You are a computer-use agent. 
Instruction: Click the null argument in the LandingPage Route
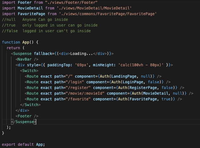click(145, 76)
